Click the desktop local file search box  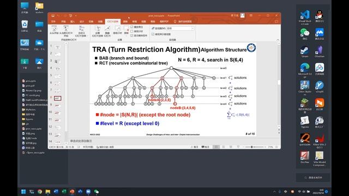click(313, 177)
